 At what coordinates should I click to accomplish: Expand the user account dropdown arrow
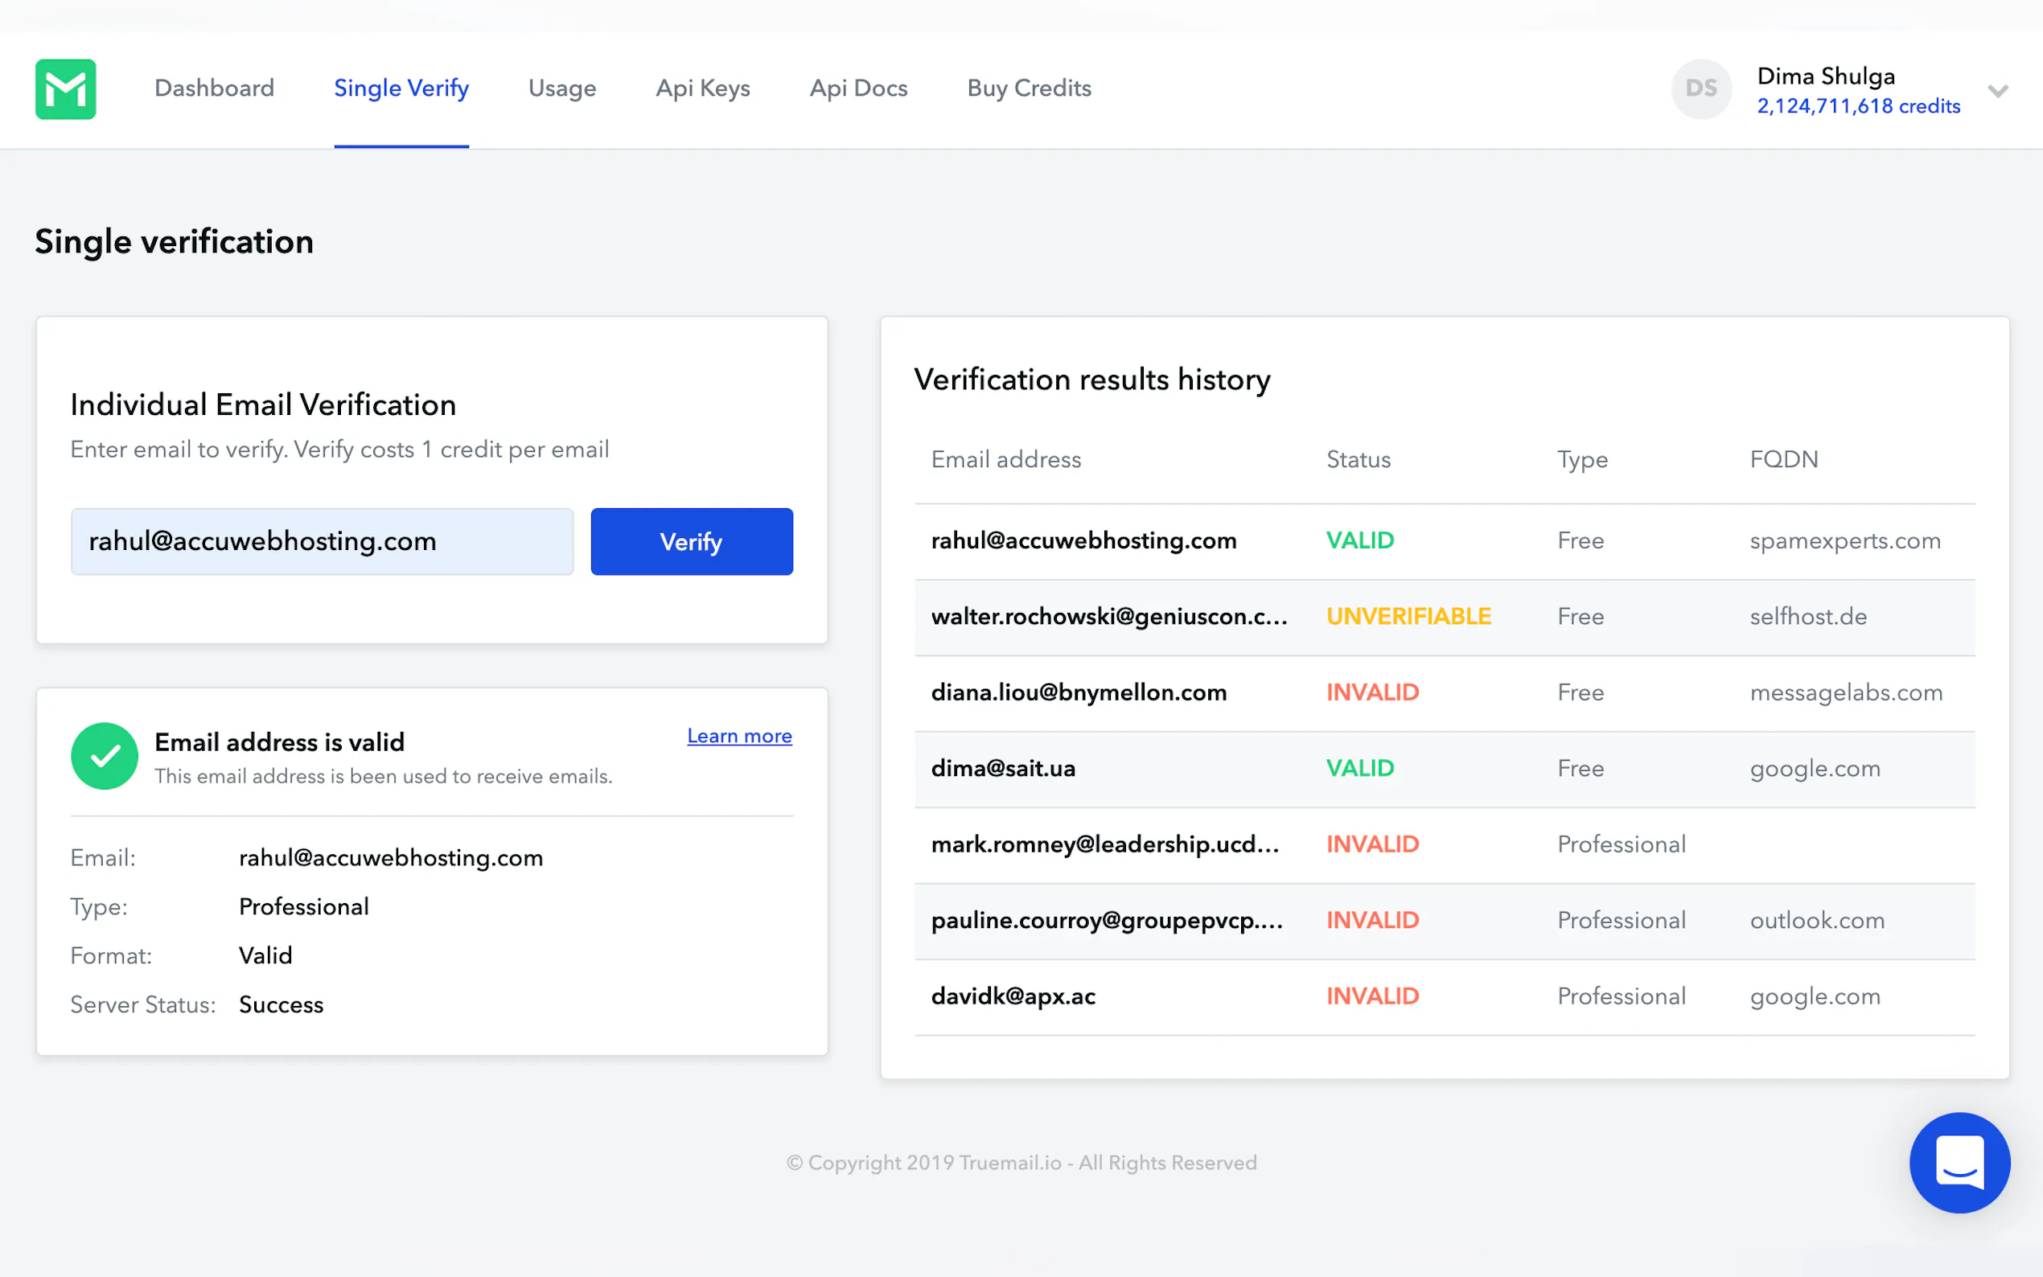pyautogui.click(x=1997, y=90)
